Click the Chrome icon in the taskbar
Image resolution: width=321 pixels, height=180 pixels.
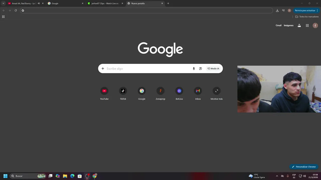tap(95, 176)
